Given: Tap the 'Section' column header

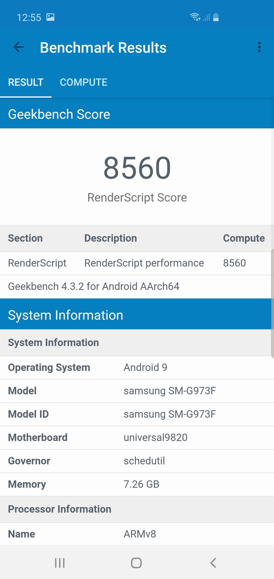Looking at the screenshot, I should pyautogui.click(x=25, y=238).
